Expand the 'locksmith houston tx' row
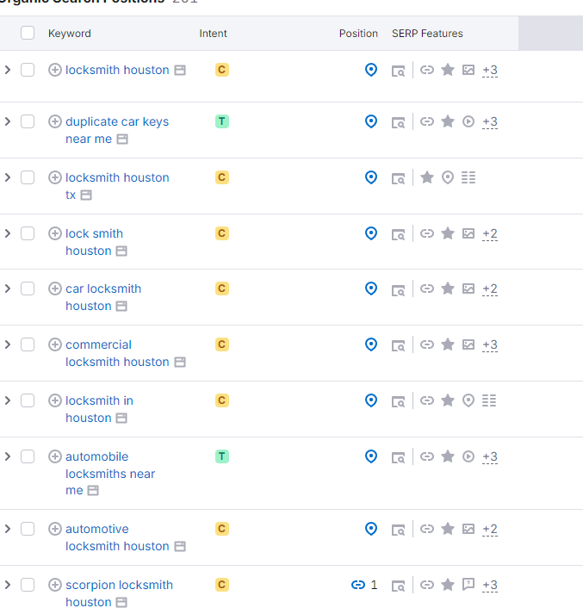583x608 pixels. (x=8, y=177)
